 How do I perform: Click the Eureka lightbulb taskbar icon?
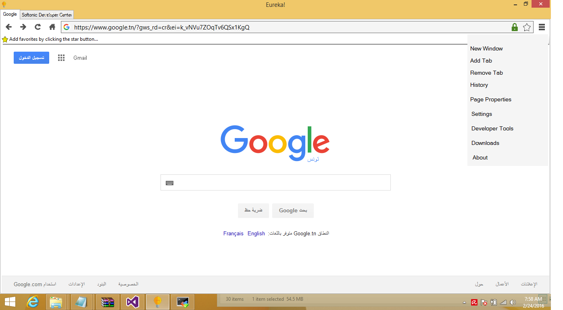[158, 302]
